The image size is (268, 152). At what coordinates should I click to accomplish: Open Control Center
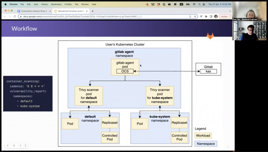[x=204, y=4]
